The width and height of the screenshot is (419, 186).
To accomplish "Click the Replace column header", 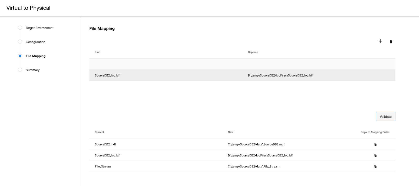I will point(253,52).
